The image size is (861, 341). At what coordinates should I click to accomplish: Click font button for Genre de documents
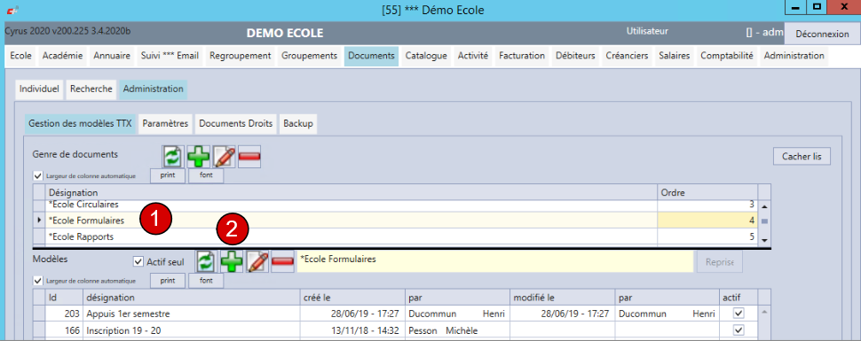[206, 176]
